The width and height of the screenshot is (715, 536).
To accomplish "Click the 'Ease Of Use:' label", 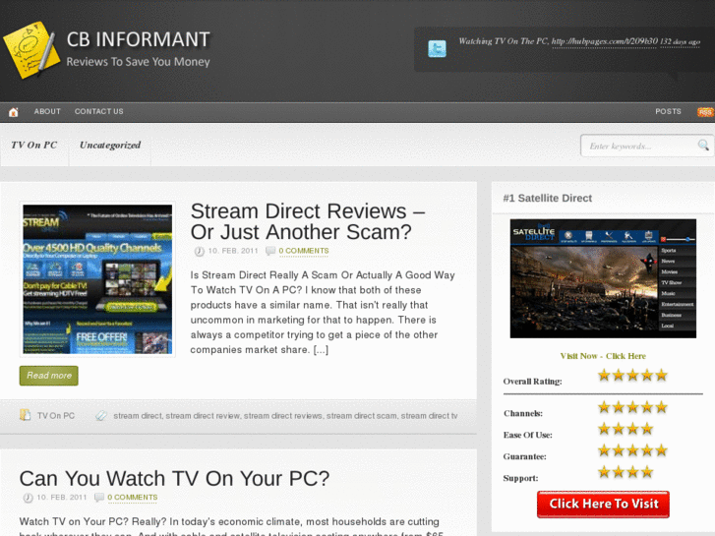I will 527,435.
